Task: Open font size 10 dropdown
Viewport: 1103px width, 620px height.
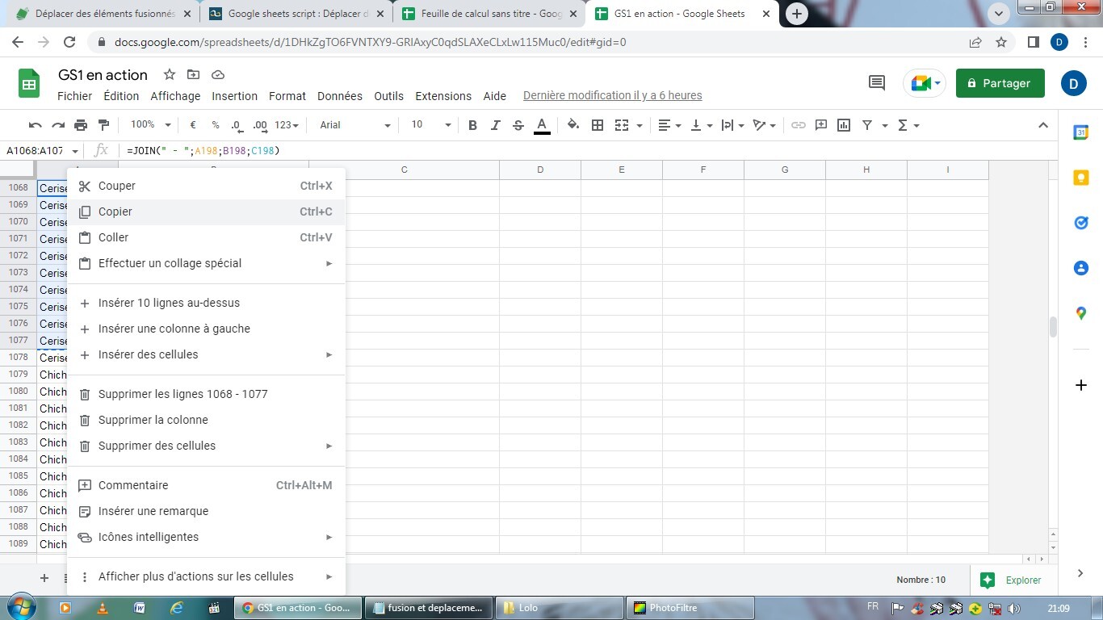Action: click(x=431, y=125)
